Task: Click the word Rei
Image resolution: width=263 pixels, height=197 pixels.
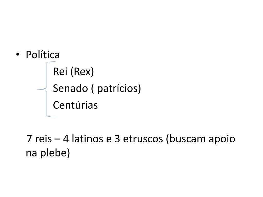Action: coord(59,72)
